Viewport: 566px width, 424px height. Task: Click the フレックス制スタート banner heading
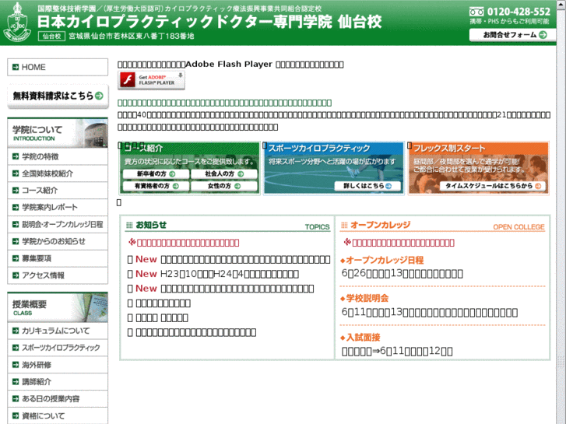pyautogui.click(x=449, y=149)
